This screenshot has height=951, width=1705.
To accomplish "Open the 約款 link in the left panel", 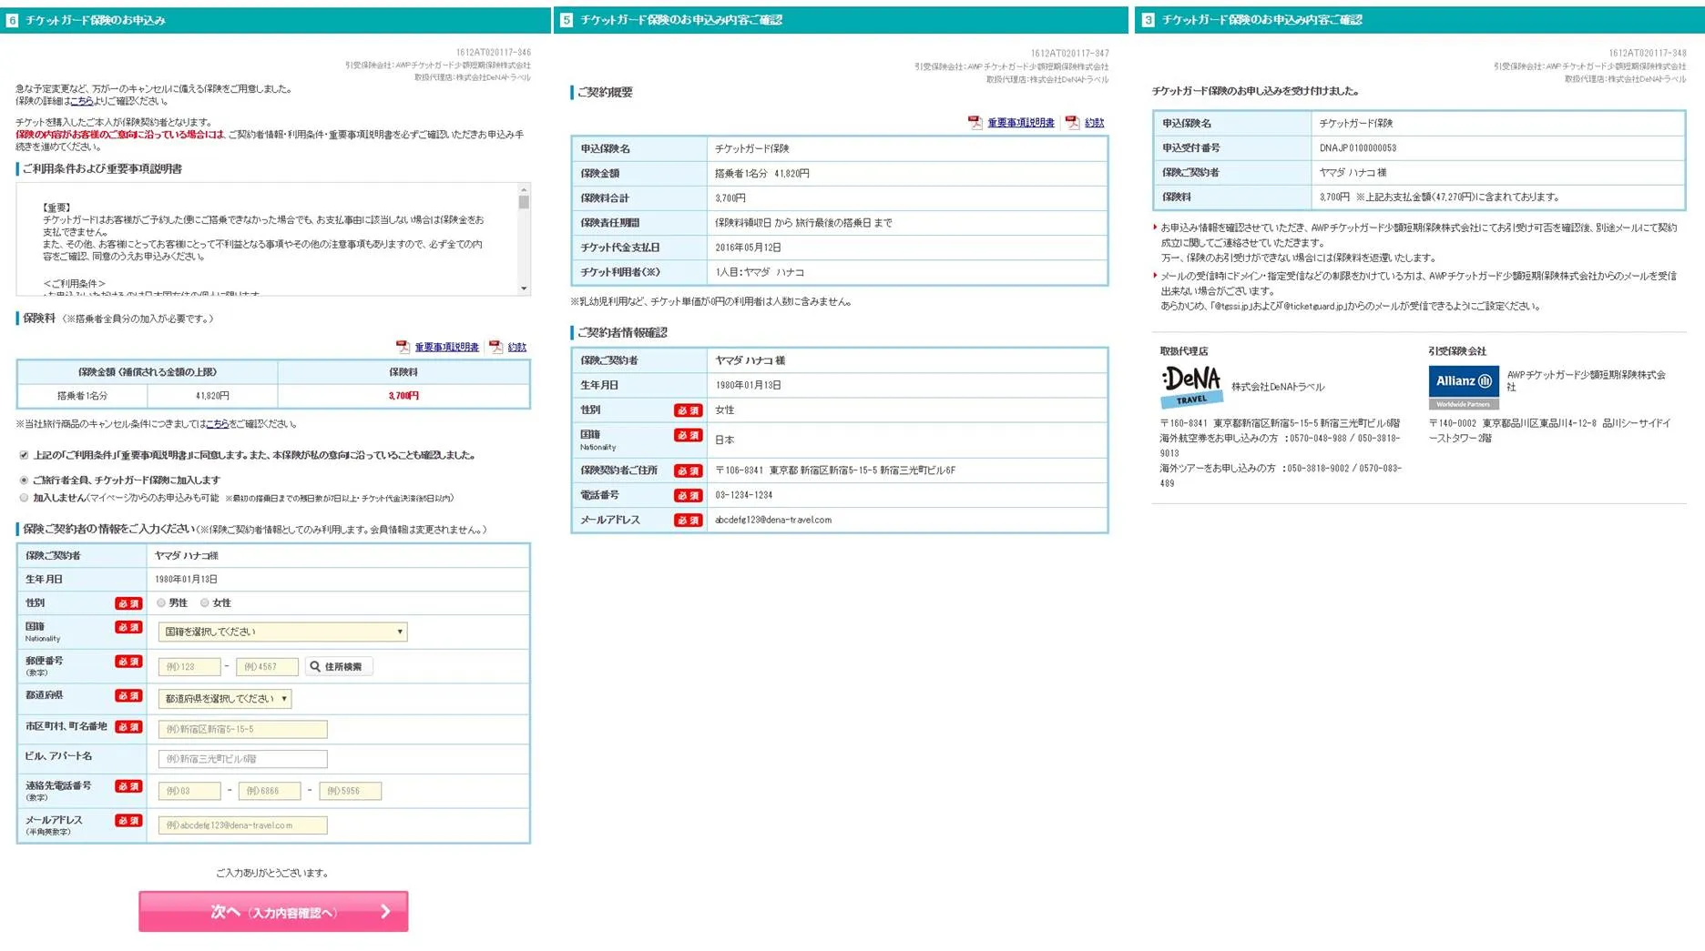I will 516,347.
